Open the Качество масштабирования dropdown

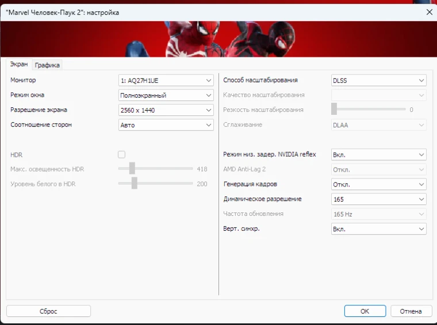coord(379,95)
